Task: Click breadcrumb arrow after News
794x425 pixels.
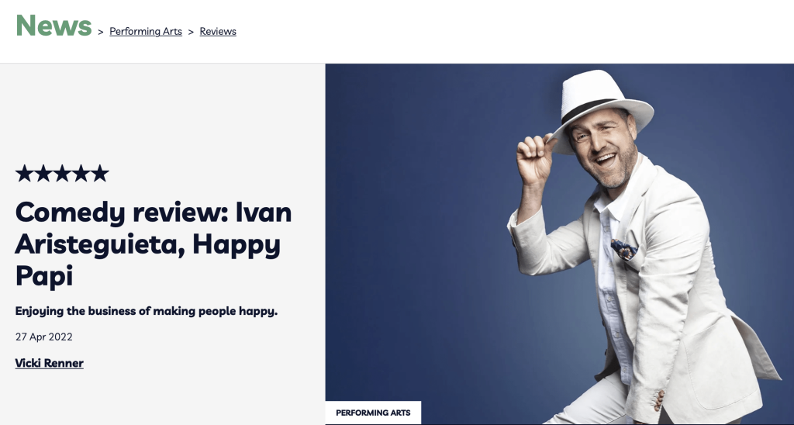Action: (x=101, y=32)
